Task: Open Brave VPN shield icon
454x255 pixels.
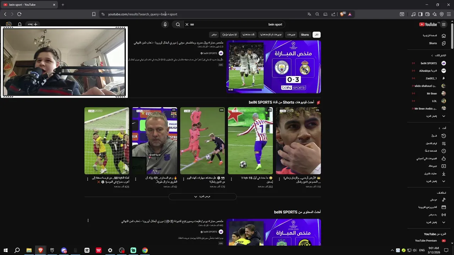Action: (x=442, y=14)
